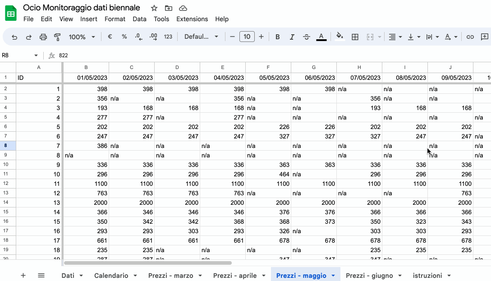
Task: Open the text color picker
Action: (x=321, y=37)
